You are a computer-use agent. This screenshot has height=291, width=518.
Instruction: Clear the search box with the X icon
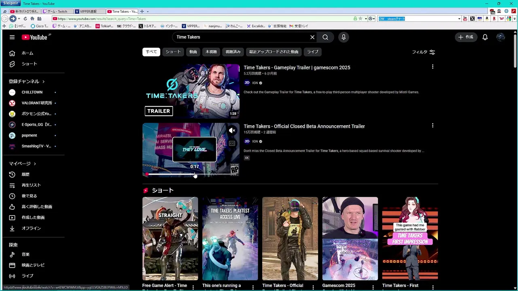tap(312, 37)
